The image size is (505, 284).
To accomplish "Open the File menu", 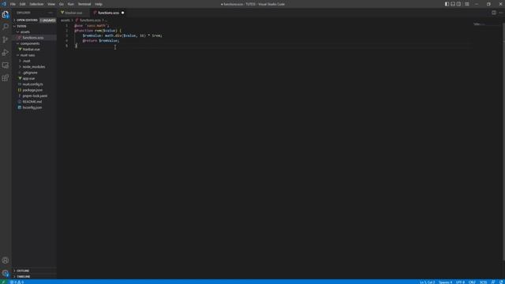I will [x=13, y=4].
